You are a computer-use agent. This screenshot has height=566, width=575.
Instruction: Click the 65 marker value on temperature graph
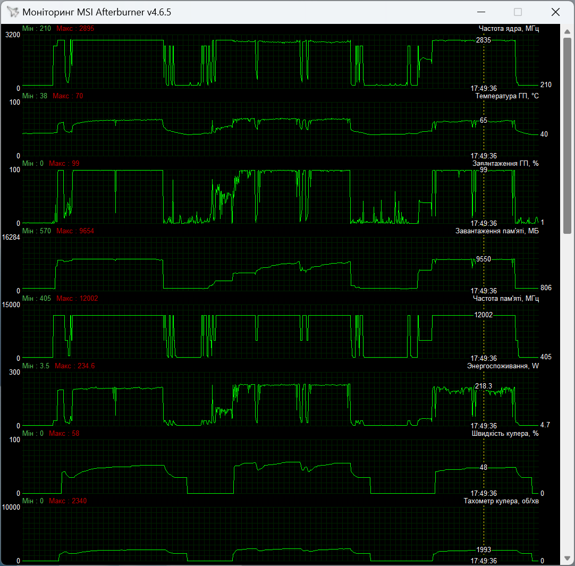[x=484, y=120]
